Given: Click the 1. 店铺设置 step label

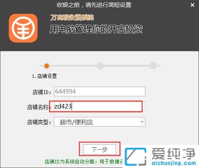Looking at the screenshot, I should pyautogui.click(x=44, y=76).
